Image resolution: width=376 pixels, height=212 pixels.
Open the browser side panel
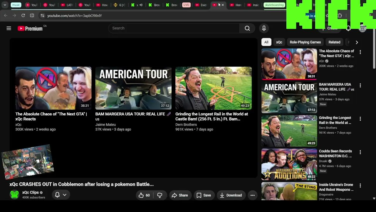click(x=32, y=15)
